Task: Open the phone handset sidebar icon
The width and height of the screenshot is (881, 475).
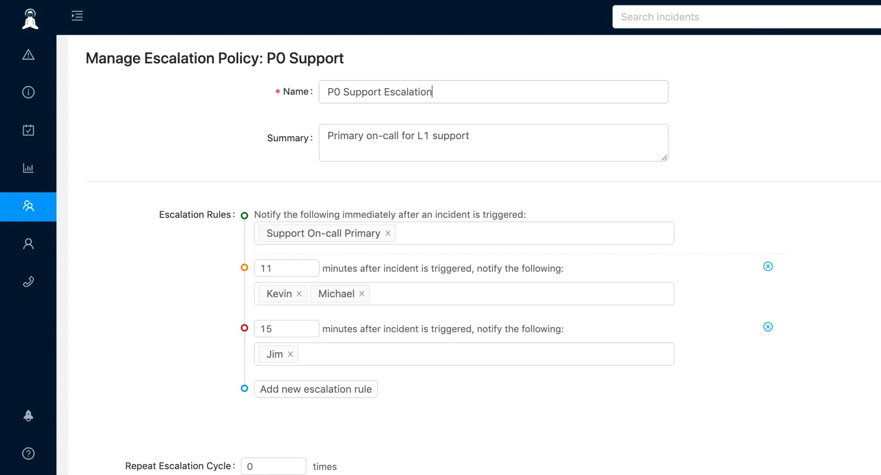Action: click(28, 282)
